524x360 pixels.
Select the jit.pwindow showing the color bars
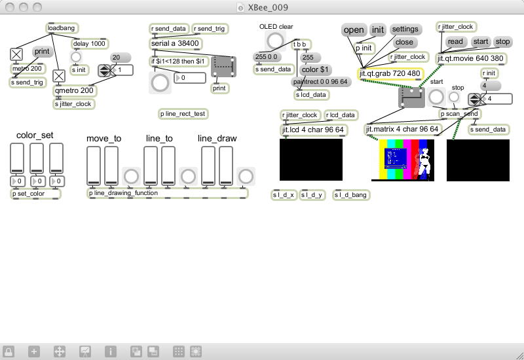[403, 160]
